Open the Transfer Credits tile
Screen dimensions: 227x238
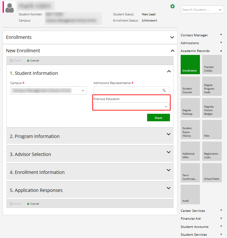tap(212, 64)
